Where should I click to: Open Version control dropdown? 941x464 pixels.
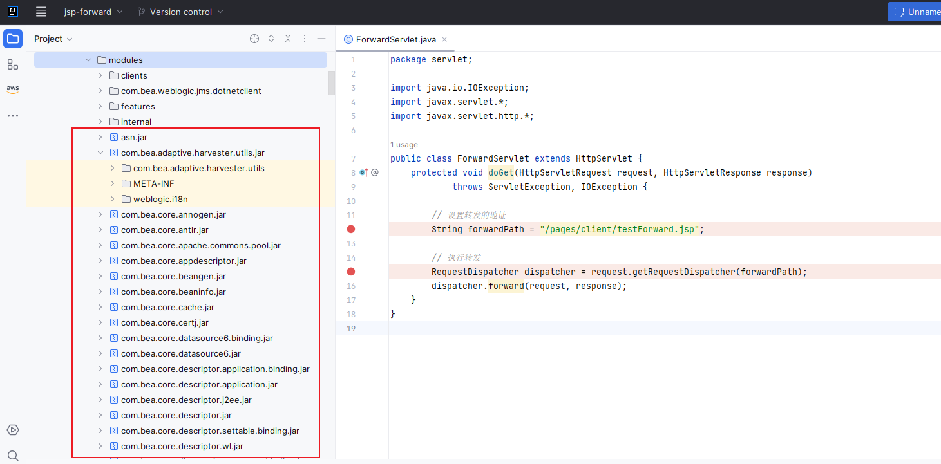[180, 12]
